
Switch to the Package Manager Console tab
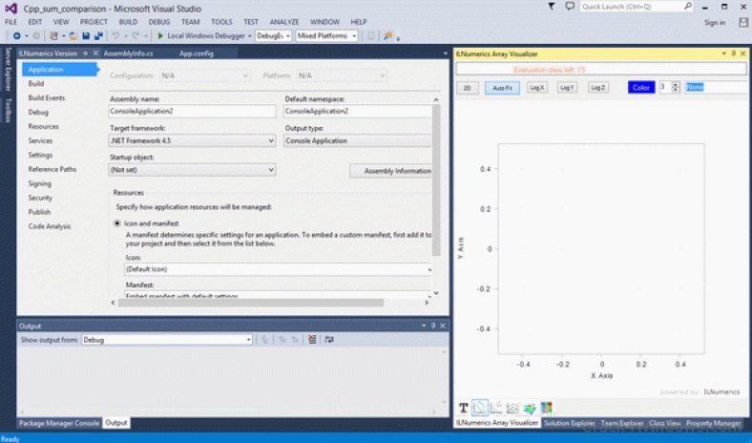[59, 423]
